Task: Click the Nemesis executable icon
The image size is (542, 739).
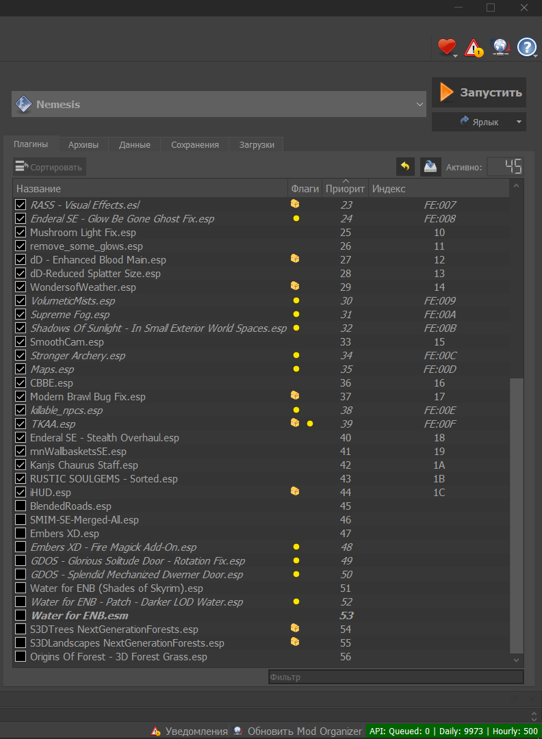Action: [23, 104]
